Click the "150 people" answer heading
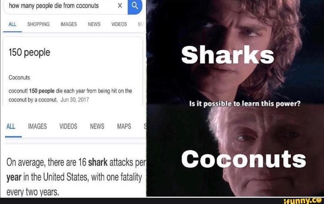 (x=29, y=53)
